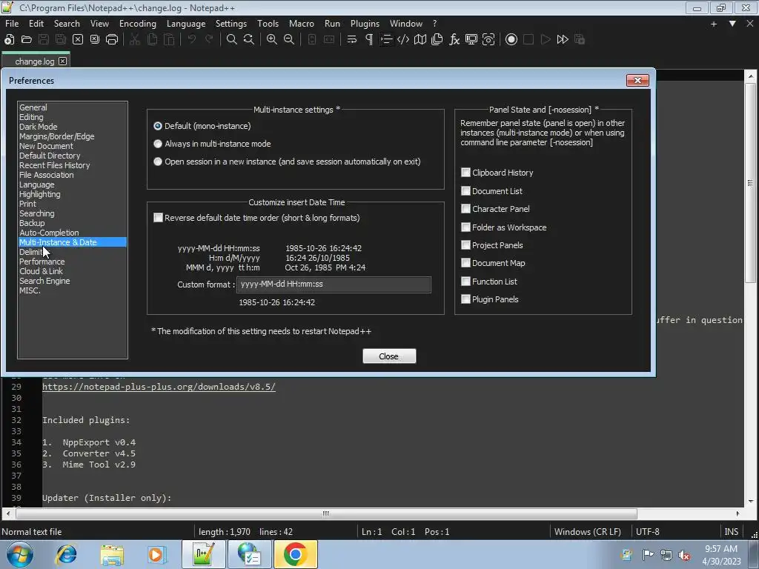759x569 pixels.
Task: Click the horizontal scrollbar thumb
Action: point(327,513)
